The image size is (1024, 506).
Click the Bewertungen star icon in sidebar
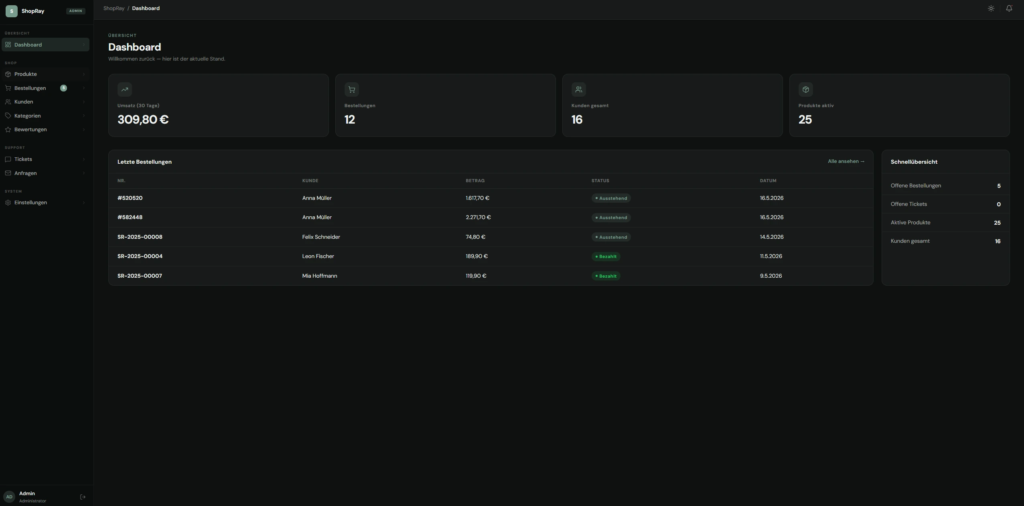[x=8, y=130]
